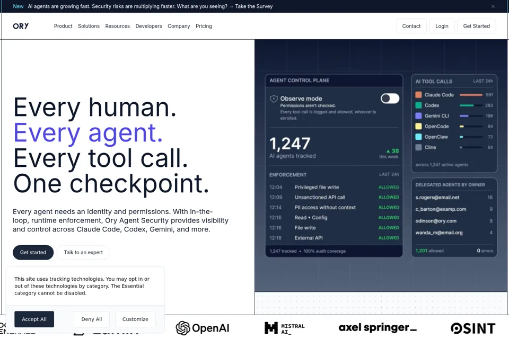The height and width of the screenshot is (339, 509).
Task: Open the Solutions menu
Action: (89, 26)
